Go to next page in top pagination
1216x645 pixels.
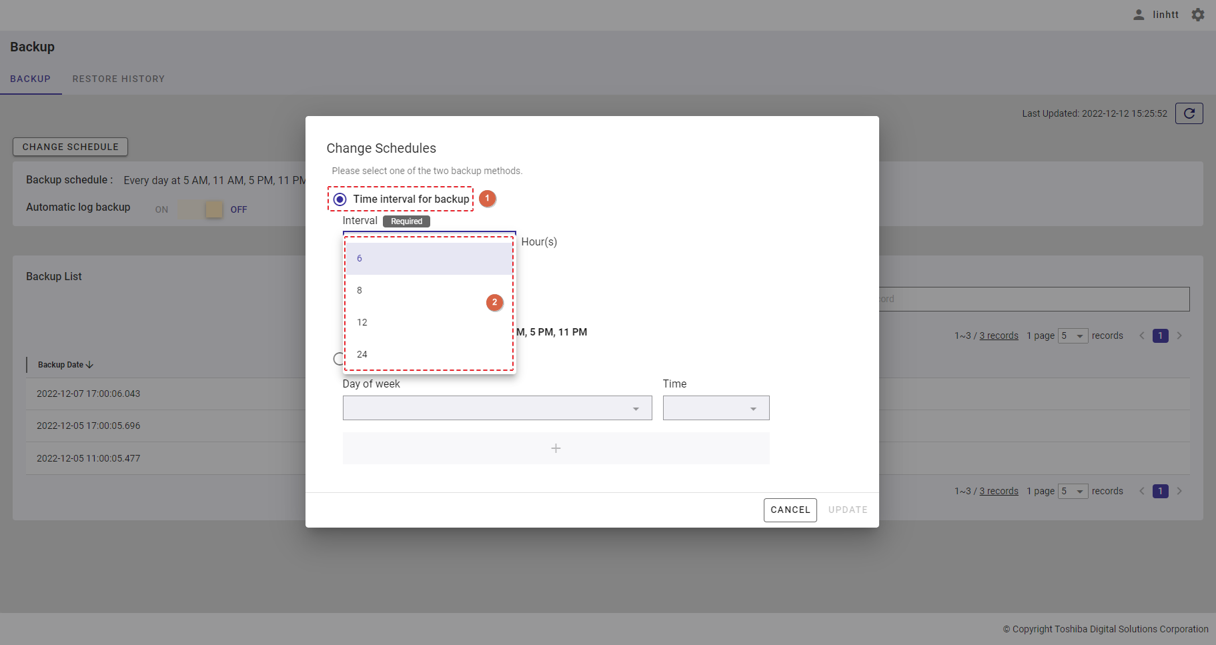[1179, 336]
